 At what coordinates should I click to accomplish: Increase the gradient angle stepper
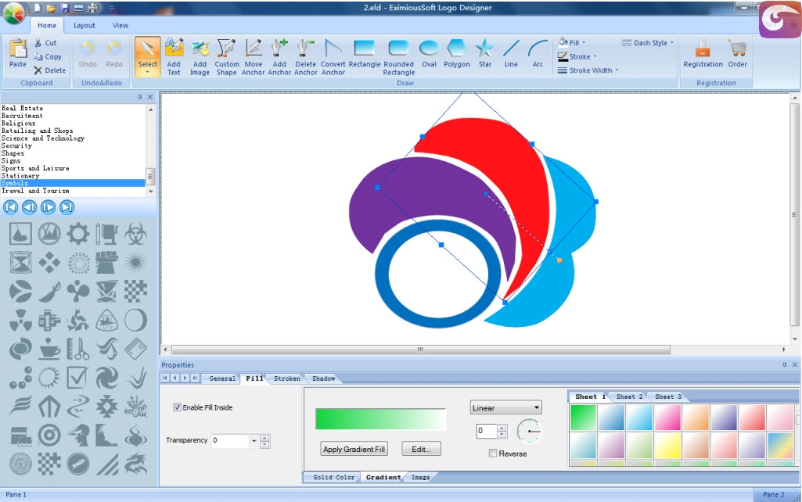pos(502,428)
